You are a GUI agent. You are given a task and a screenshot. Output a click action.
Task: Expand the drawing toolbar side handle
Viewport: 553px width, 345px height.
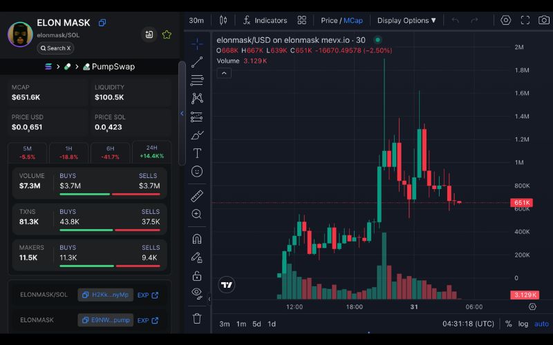[209, 299]
